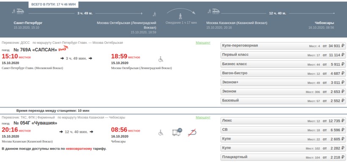The height and width of the screenshot is (165, 347).
Task: Pick the Базовый fare from 2 552 ₽
Action: point(283,100)
